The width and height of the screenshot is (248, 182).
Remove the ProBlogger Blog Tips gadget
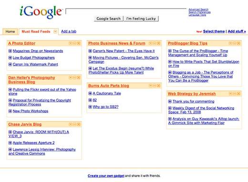(x=238, y=43)
